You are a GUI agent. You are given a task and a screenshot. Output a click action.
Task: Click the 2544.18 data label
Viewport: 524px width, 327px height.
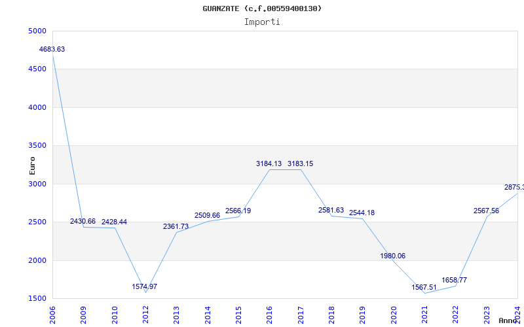362,213
